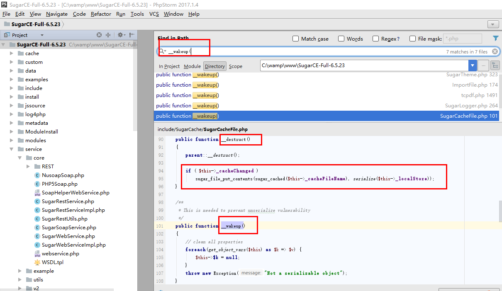Select SugarSoapService.php in the tree
This screenshot has height=291, width=502.
[x=69, y=228]
